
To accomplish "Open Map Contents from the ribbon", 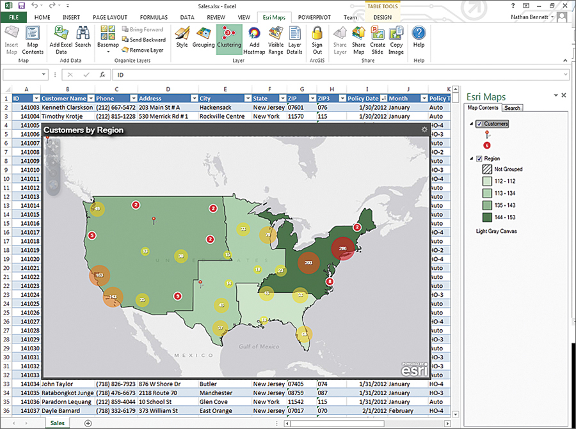I will 33,40.
